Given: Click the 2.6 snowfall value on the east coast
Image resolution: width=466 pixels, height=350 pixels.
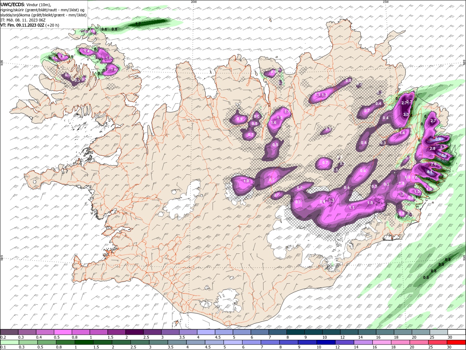Looking at the screenshot, I should coord(434,164).
